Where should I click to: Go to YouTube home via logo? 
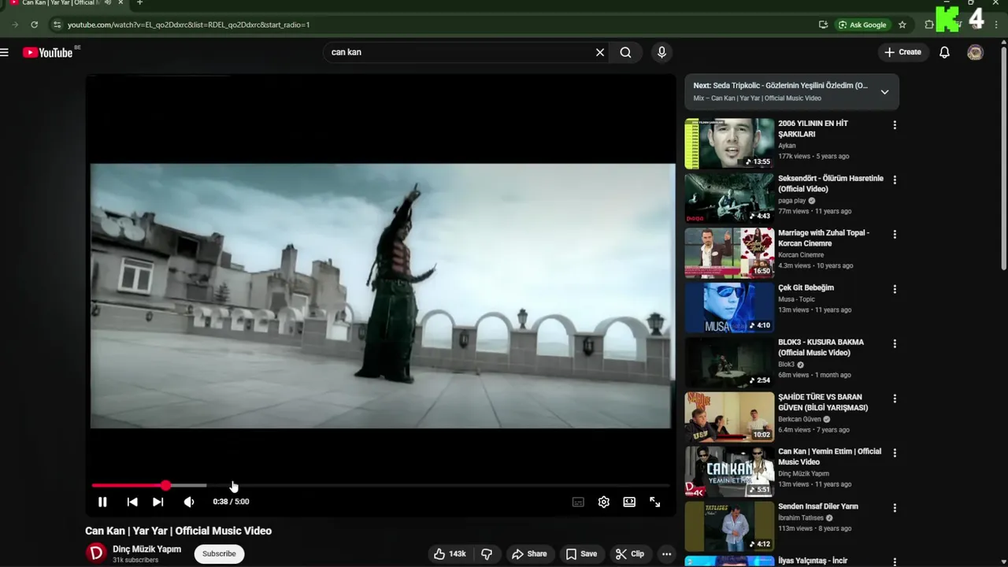48,53
